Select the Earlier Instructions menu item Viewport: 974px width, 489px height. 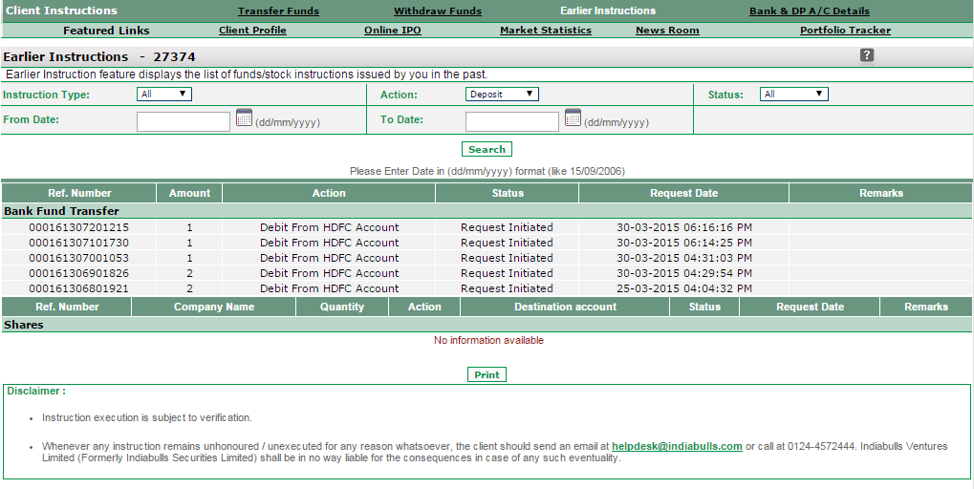coord(608,11)
